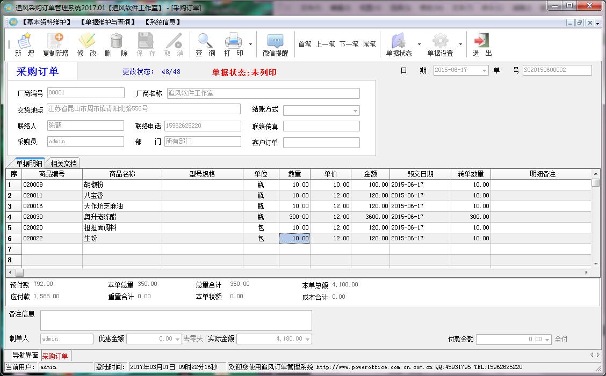Open the 【基本资料维护】 menu
The image size is (606, 376).
coord(46,23)
